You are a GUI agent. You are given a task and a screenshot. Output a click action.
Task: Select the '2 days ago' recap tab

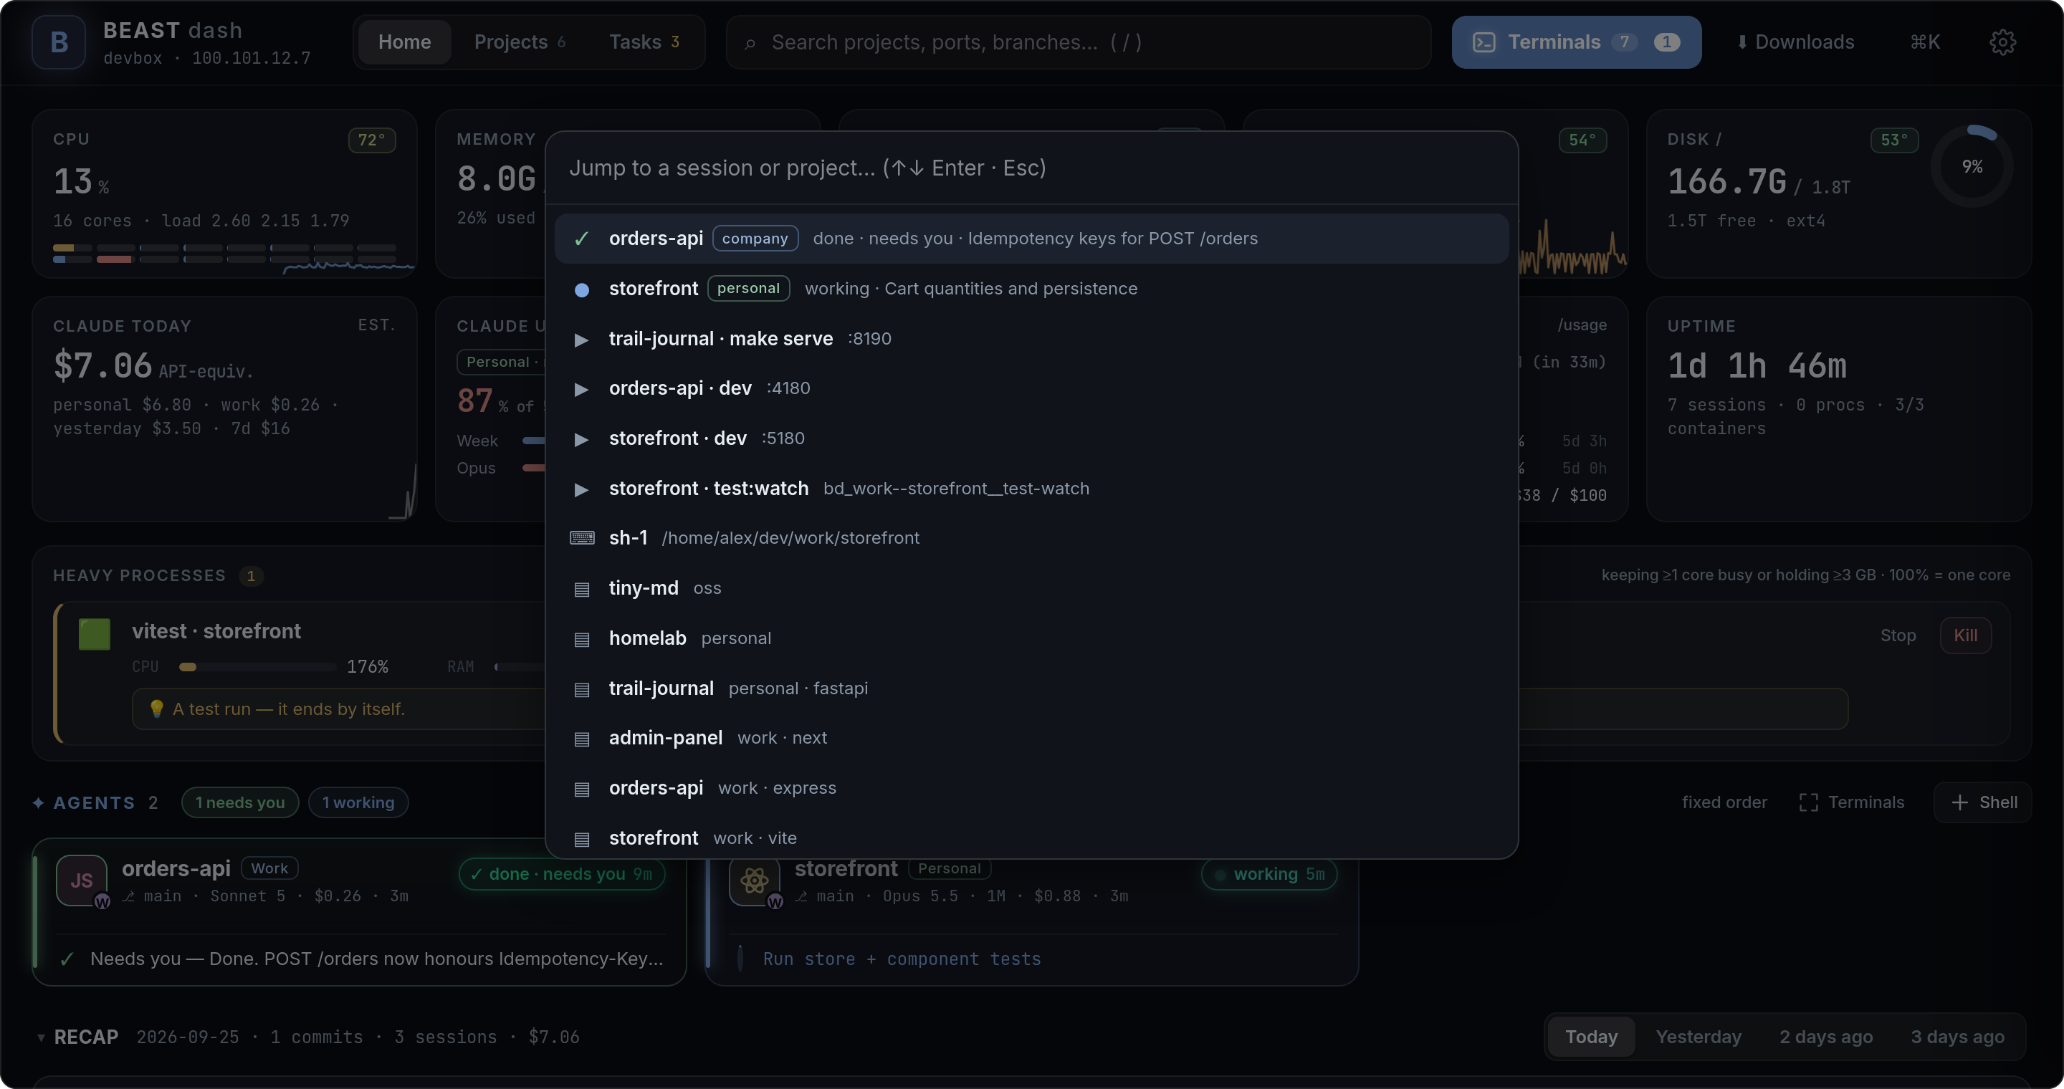click(1825, 1037)
